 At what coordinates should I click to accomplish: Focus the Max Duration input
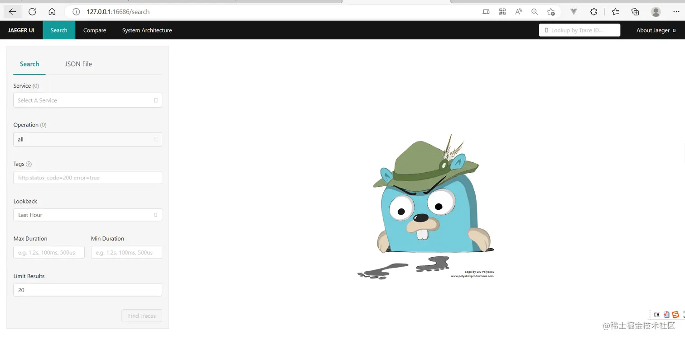tap(49, 252)
